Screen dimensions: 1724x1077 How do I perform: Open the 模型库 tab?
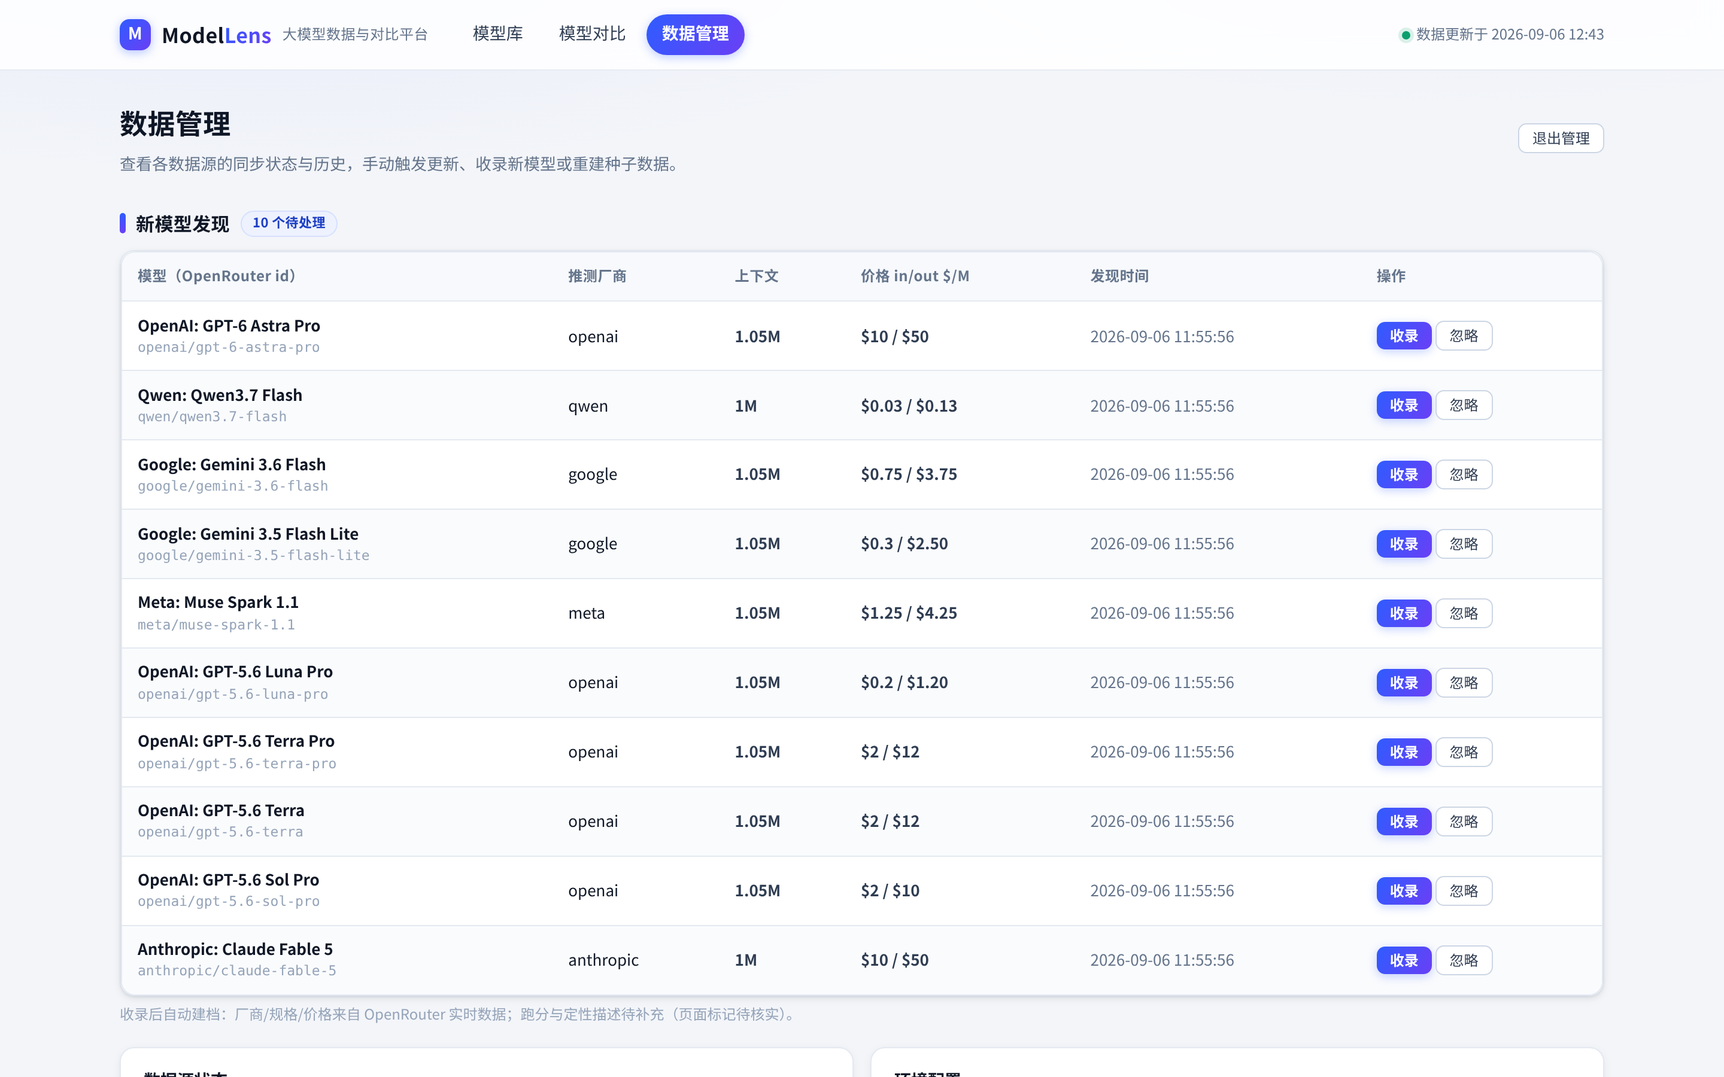pyautogui.click(x=497, y=34)
